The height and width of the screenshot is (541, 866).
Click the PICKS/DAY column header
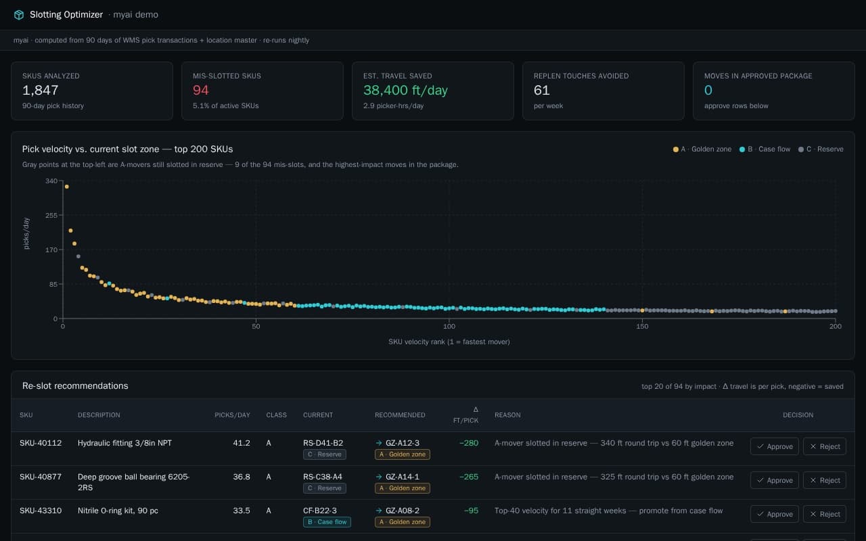[232, 415]
